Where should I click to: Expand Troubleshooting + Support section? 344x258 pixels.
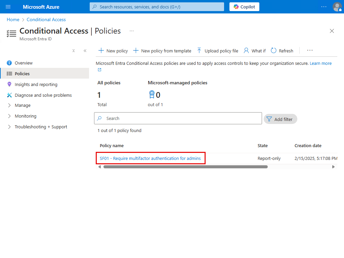(x=41, y=127)
